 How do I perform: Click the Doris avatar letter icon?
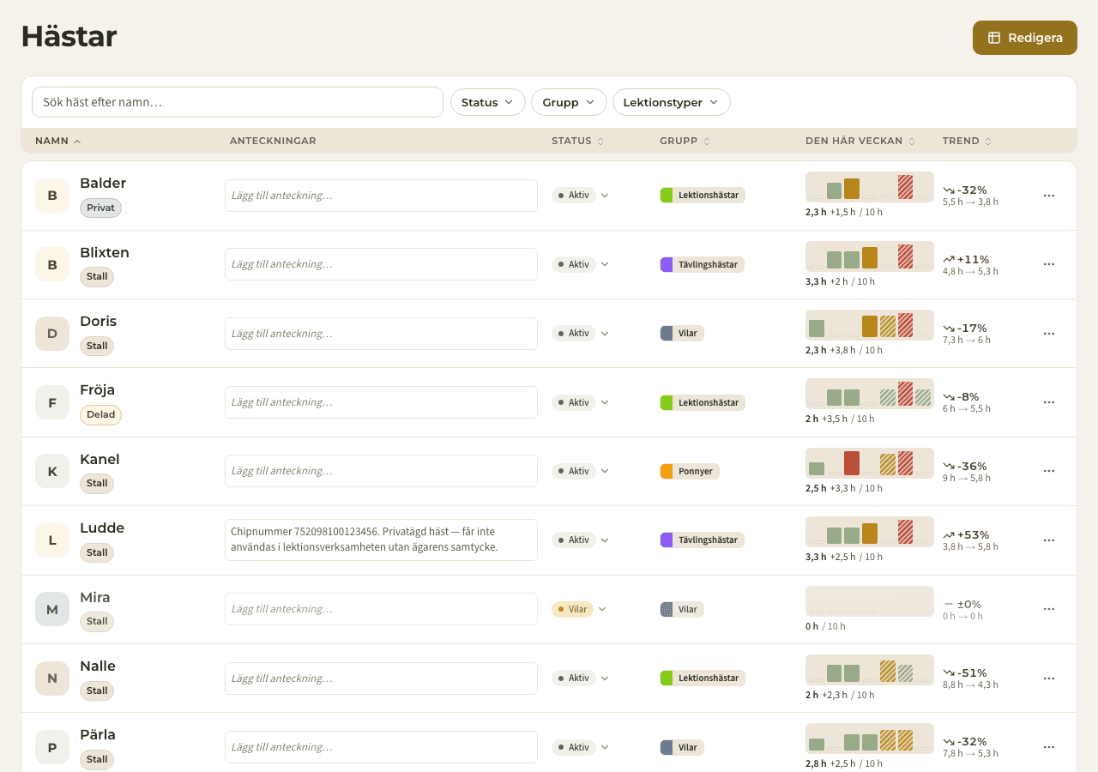click(52, 334)
